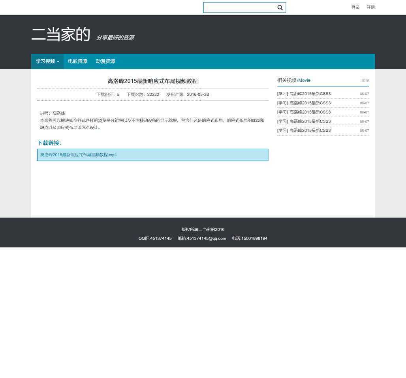
Task: Click the footer phone number 15001898194
Action: pos(250,238)
